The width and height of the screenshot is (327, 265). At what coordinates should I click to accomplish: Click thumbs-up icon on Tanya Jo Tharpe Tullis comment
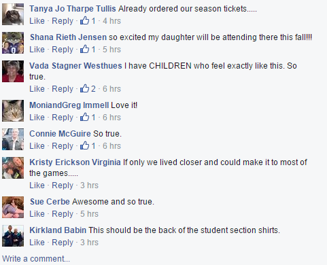coord(84,20)
